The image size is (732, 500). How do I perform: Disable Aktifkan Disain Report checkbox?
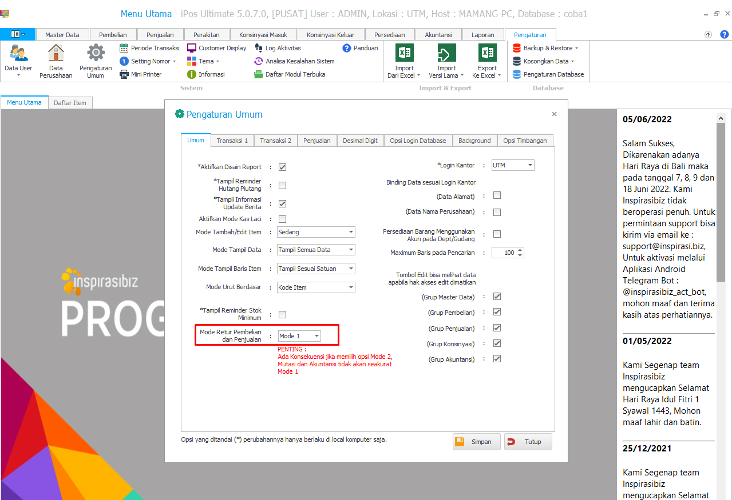pos(282,167)
